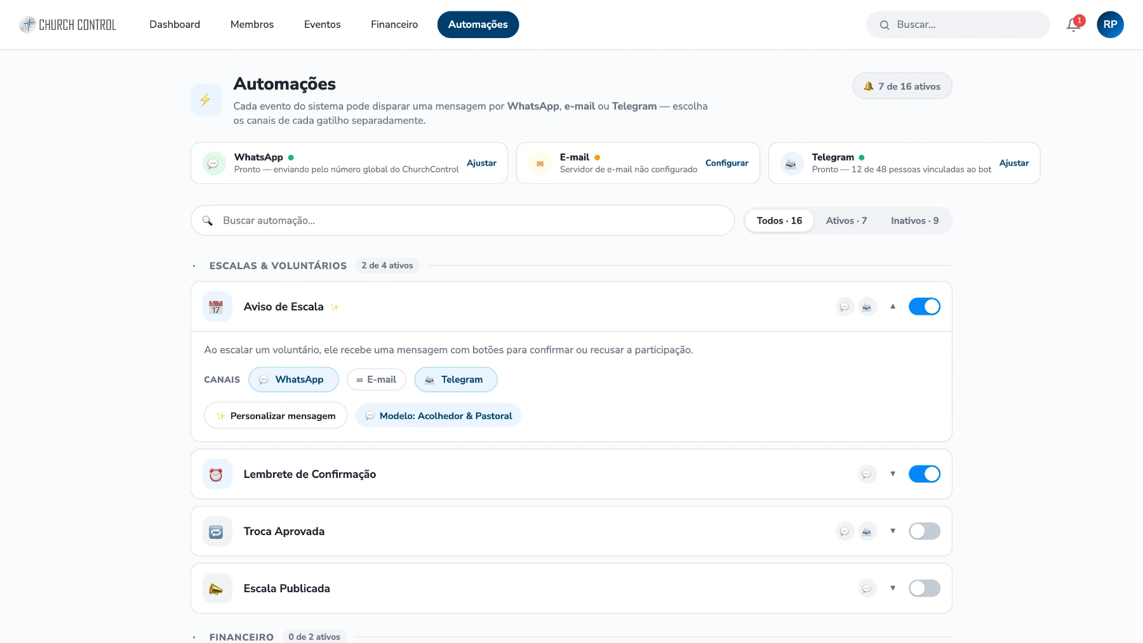Open the Membros nav item
Image resolution: width=1143 pixels, height=643 pixels.
252,25
